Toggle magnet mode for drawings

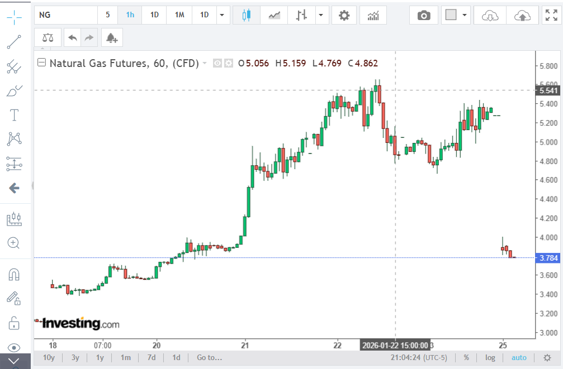click(14, 275)
